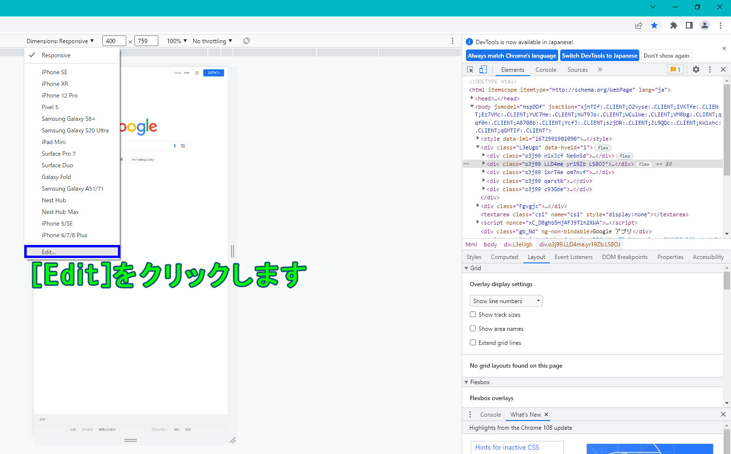Click the bookmark star icon
The width and height of the screenshot is (731, 454).
pos(654,25)
